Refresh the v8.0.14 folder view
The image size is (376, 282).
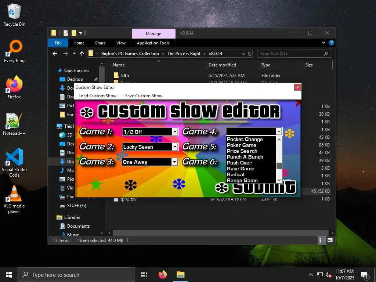coord(250,54)
